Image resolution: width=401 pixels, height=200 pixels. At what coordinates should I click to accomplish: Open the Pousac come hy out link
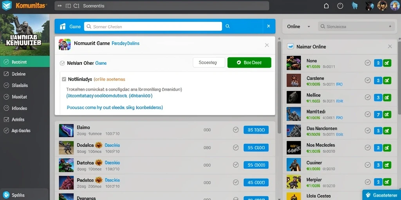coord(115,107)
